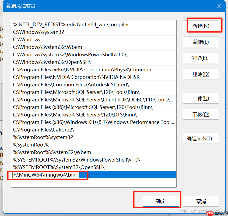Select the C:\Windows\system32 path entry
The image size is (228, 216).
tap(40, 32)
